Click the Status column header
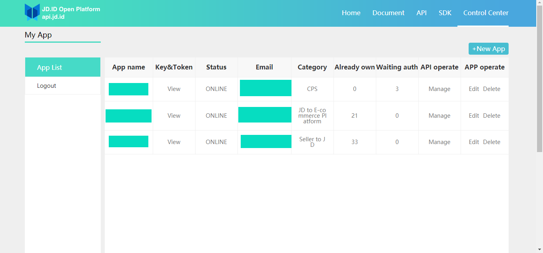Screen dimensions: 543x253 (216, 67)
